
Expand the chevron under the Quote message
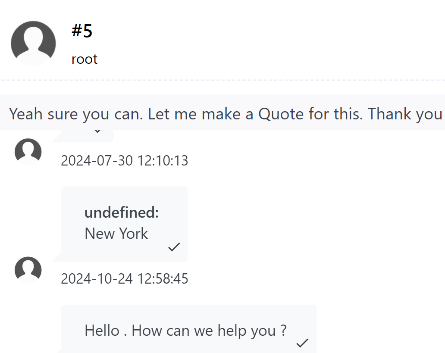click(97, 131)
